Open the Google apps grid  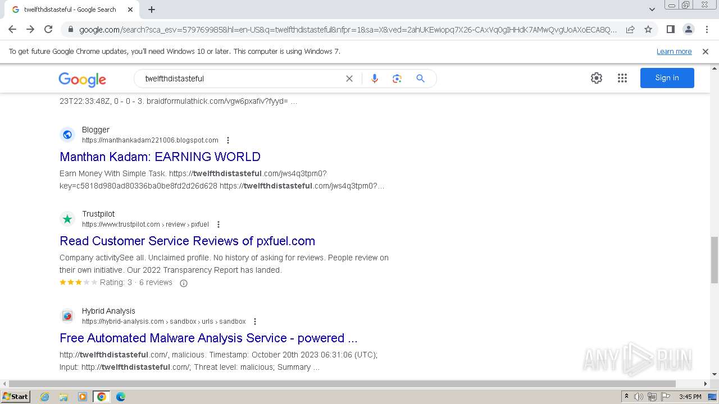[622, 78]
